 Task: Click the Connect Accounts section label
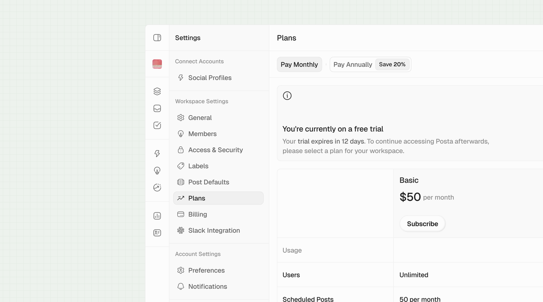pos(200,61)
